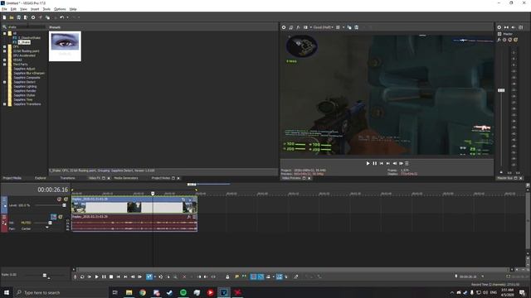Open project properties from the toolbar gear icon

(33, 17)
